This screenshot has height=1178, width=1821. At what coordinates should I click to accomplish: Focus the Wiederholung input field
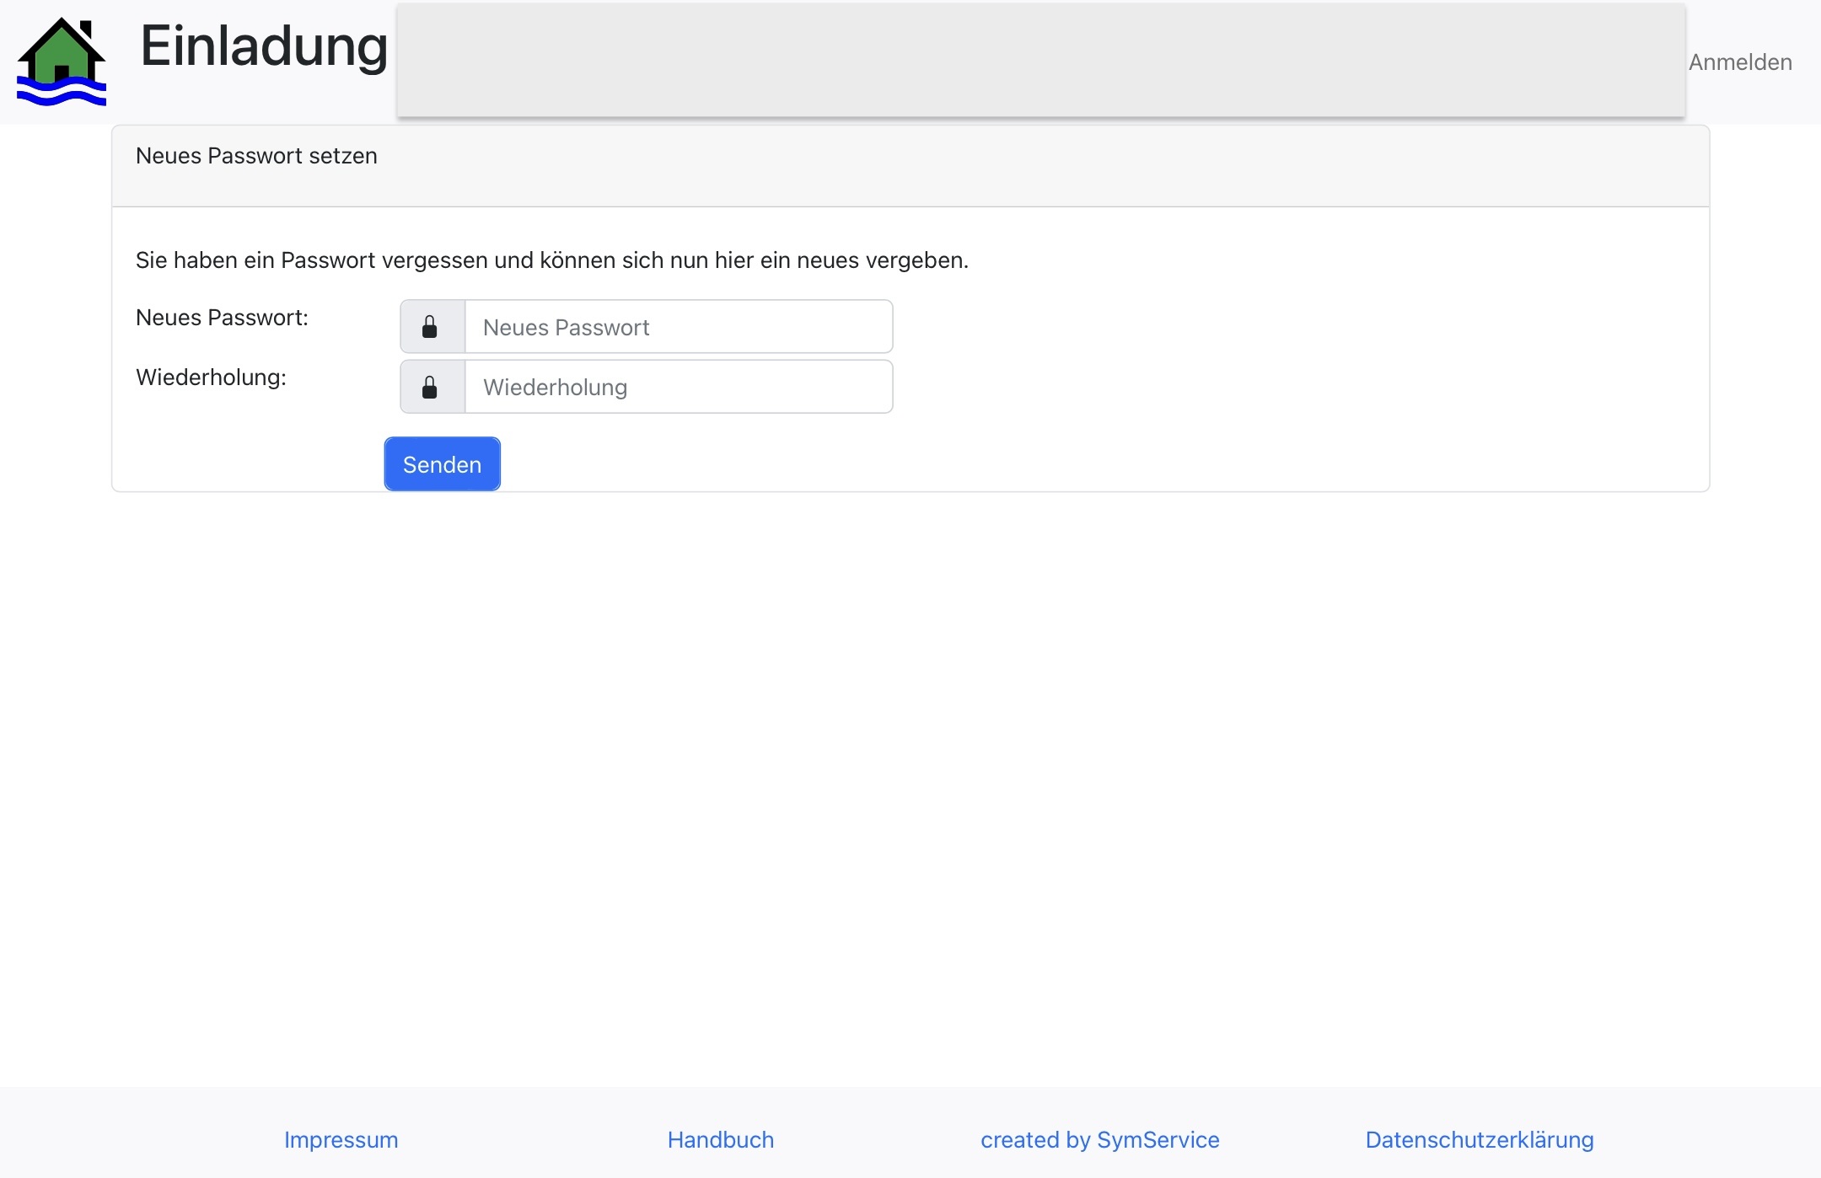coord(679,388)
